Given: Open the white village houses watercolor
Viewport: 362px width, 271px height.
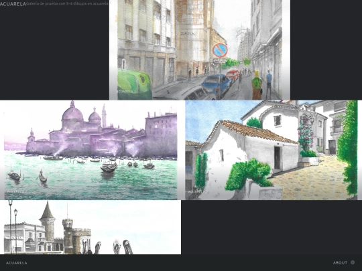Looking at the screenshot, I should [x=271, y=150].
